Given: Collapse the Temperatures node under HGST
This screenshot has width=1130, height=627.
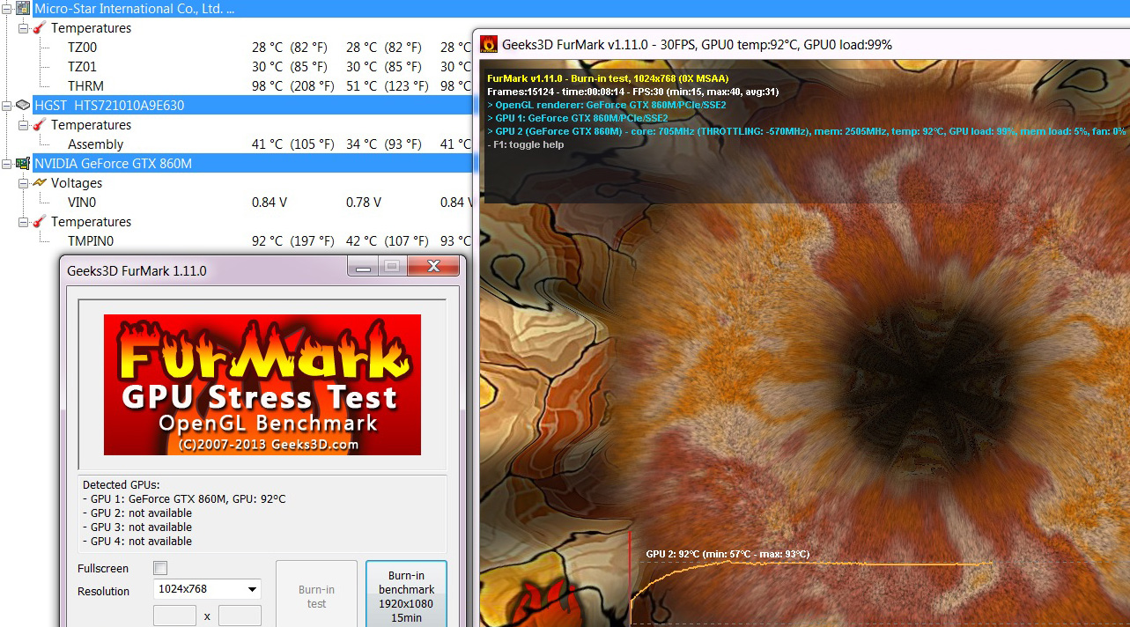Looking at the screenshot, I should pyautogui.click(x=24, y=125).
